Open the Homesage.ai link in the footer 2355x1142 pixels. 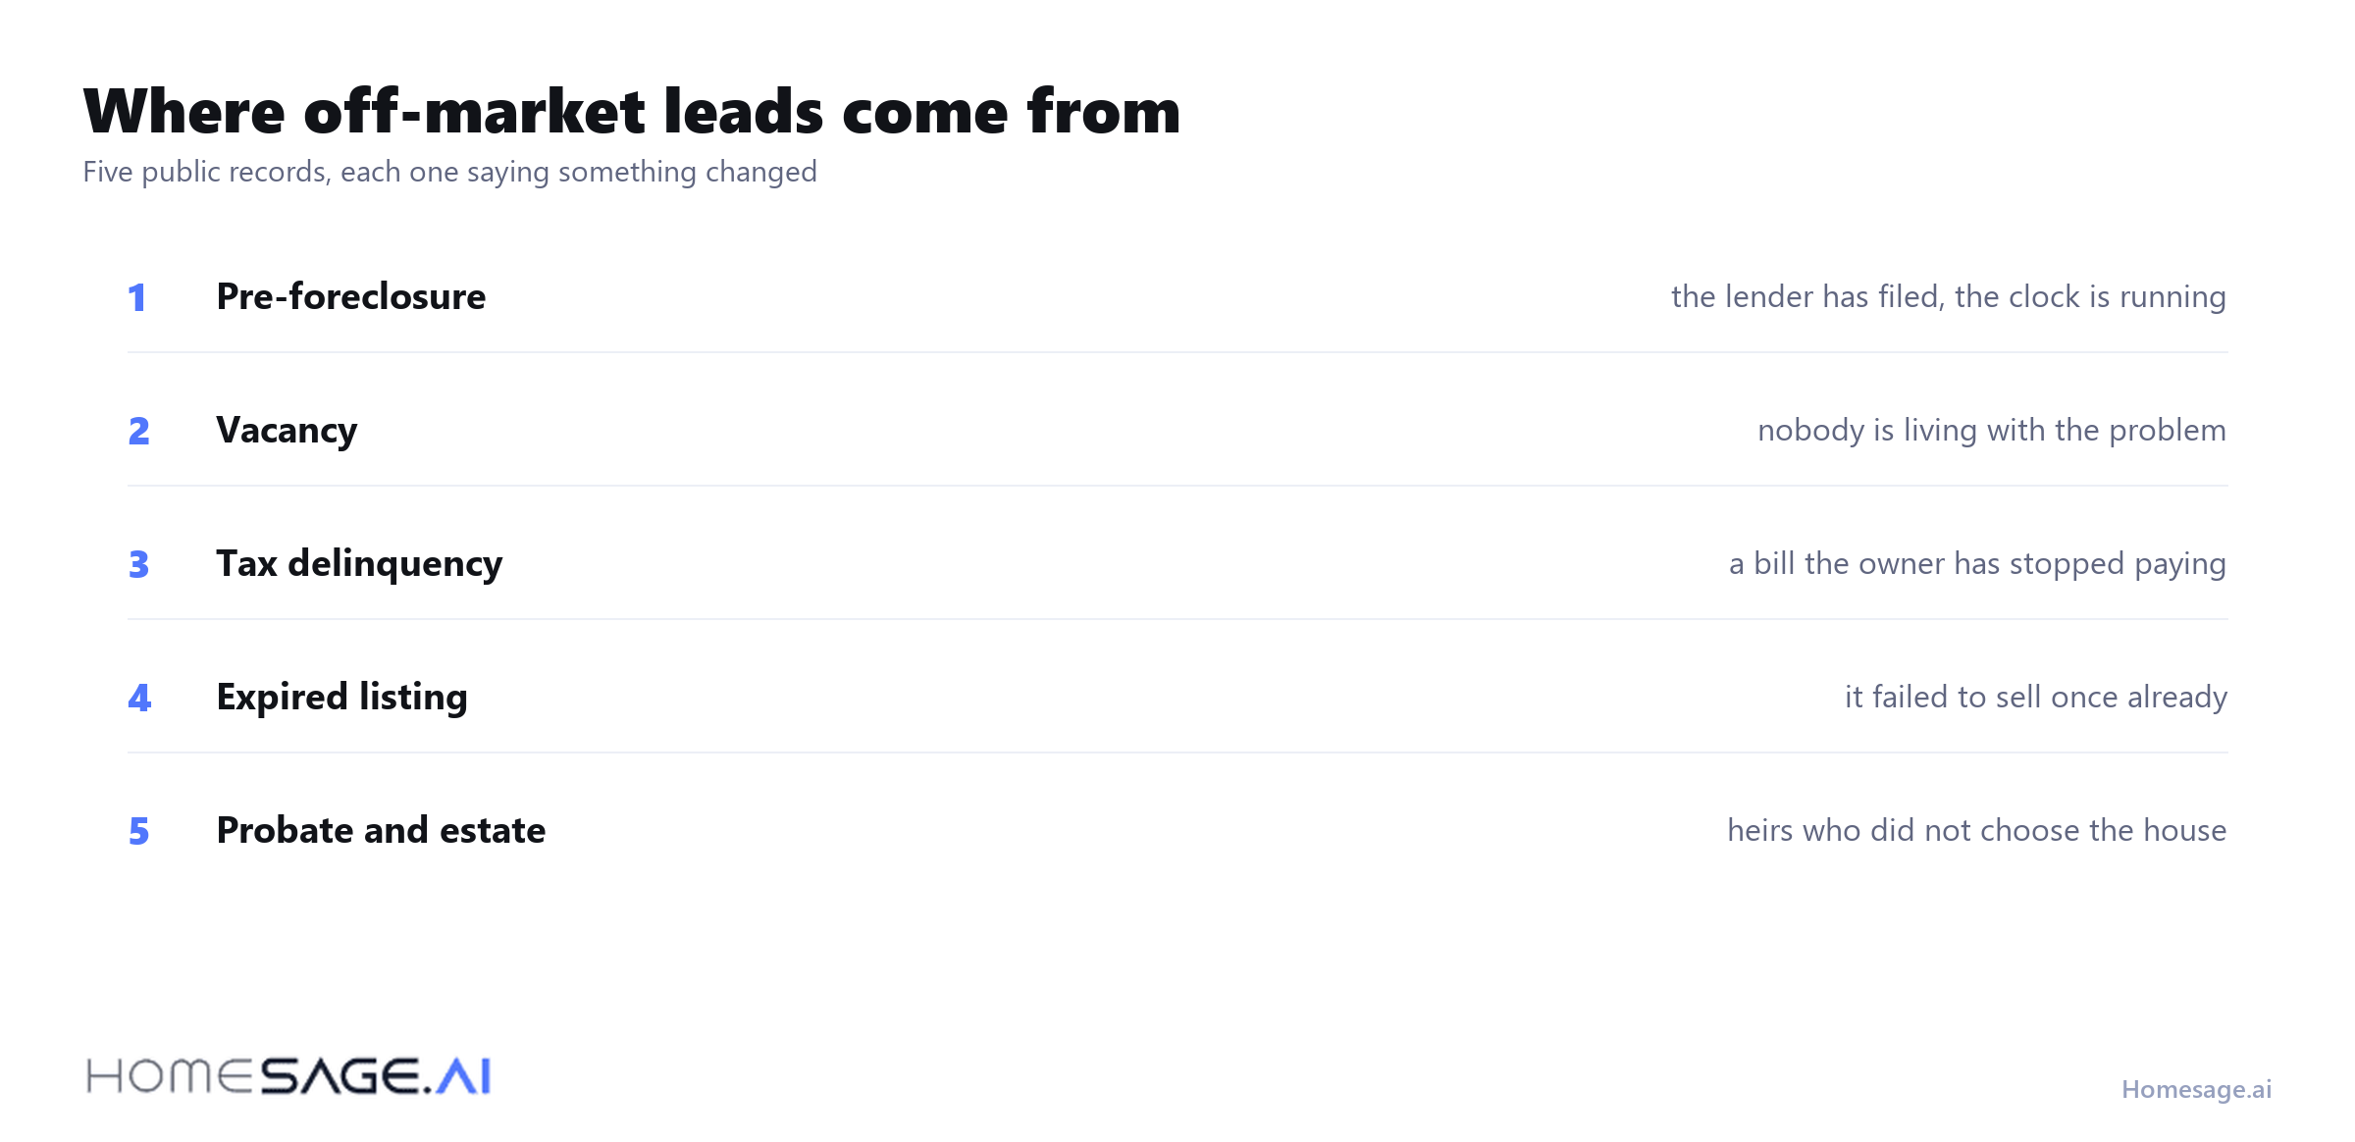click(x=2196, y=1090)
